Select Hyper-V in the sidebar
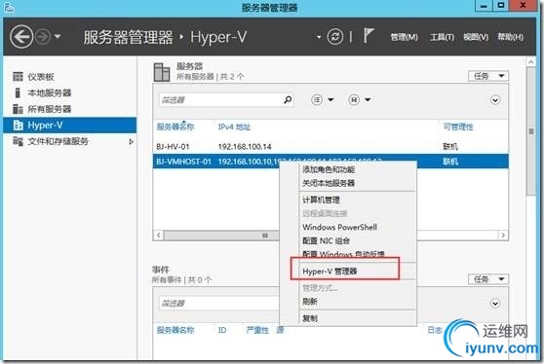Image resolution: width=544 pixels, height=364 pixels. click(70, 125)
